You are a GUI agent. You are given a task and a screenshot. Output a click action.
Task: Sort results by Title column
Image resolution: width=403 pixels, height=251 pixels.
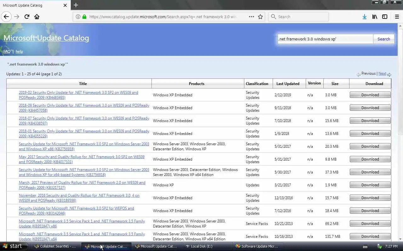pos(83,84)
